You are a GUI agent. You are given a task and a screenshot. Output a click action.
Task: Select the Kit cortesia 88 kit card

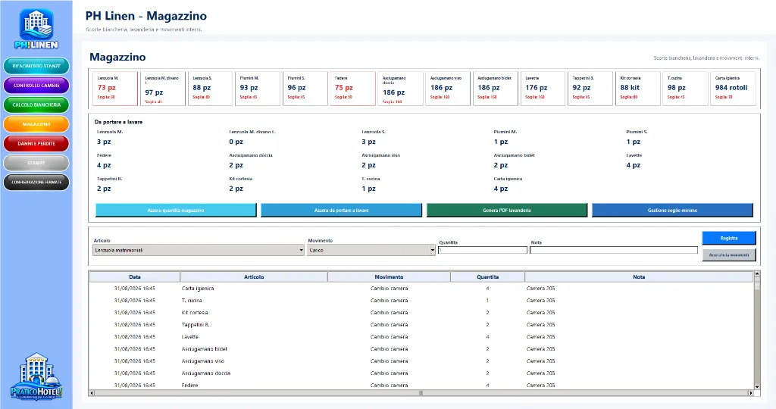coord(638,89)
